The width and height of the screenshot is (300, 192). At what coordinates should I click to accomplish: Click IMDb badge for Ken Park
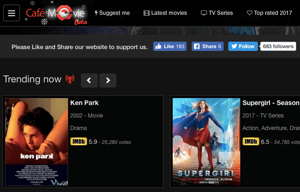click(x=79, y=142)
